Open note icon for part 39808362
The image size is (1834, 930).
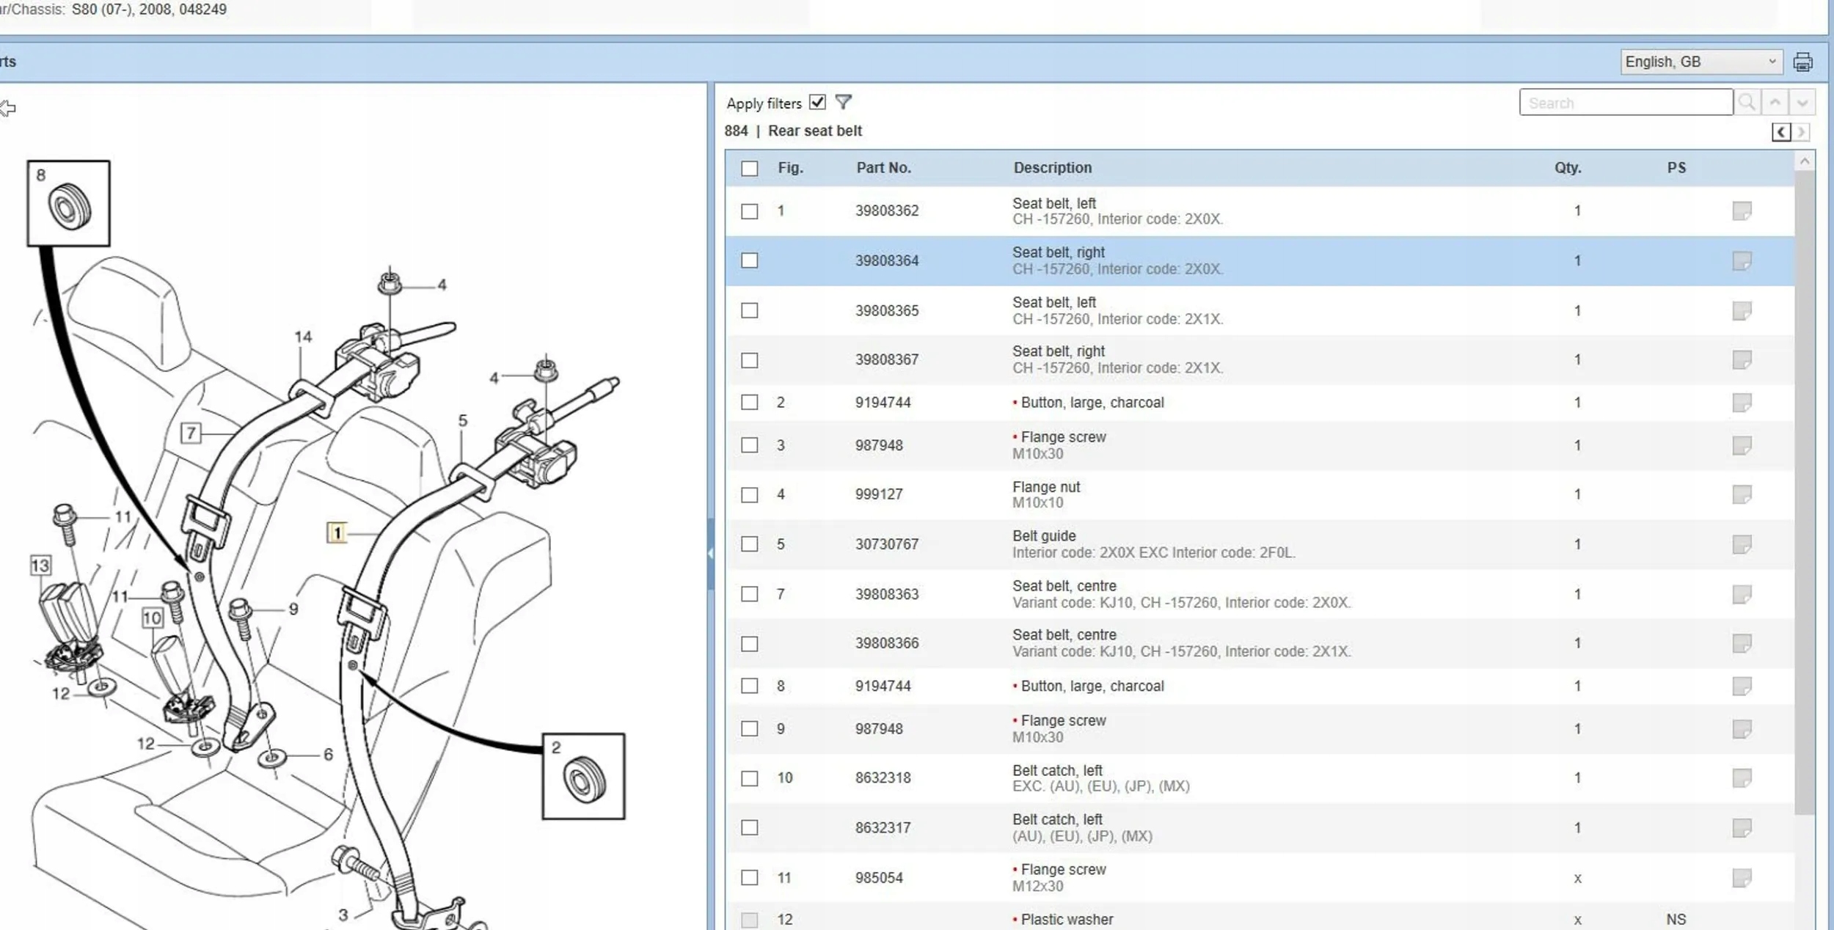tap(1742, 211)
